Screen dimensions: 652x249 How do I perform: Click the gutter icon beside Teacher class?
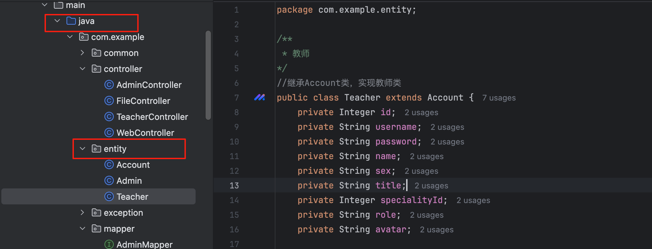coord(259,98)
